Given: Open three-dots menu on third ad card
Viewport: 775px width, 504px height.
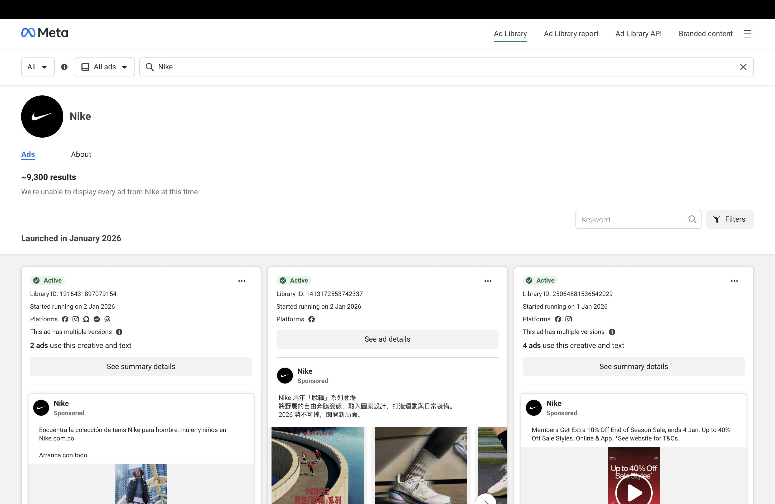Looking at the screenshot, I should (734, 281).
